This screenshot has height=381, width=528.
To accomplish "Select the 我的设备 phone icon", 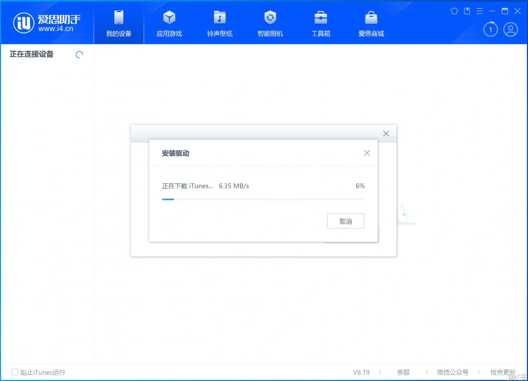I will point(119,17).
